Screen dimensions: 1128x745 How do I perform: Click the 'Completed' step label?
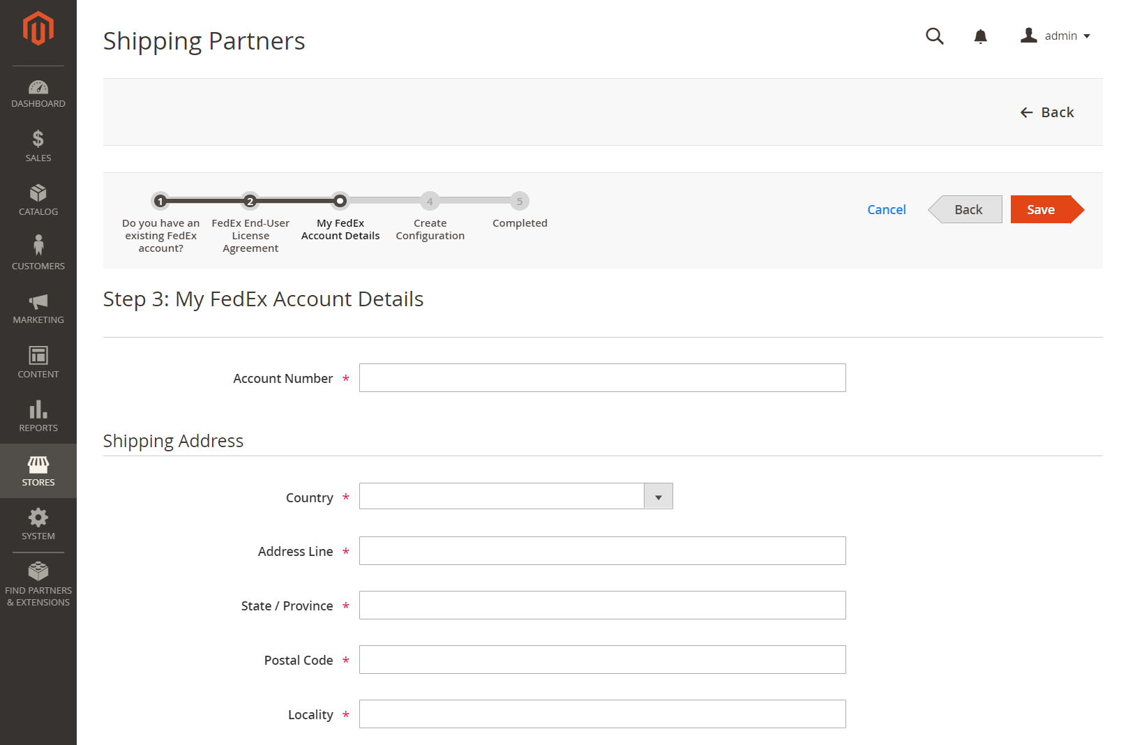520,223
